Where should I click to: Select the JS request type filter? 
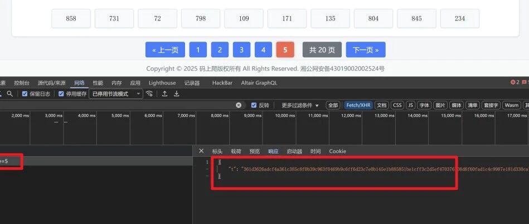point(411,105)
